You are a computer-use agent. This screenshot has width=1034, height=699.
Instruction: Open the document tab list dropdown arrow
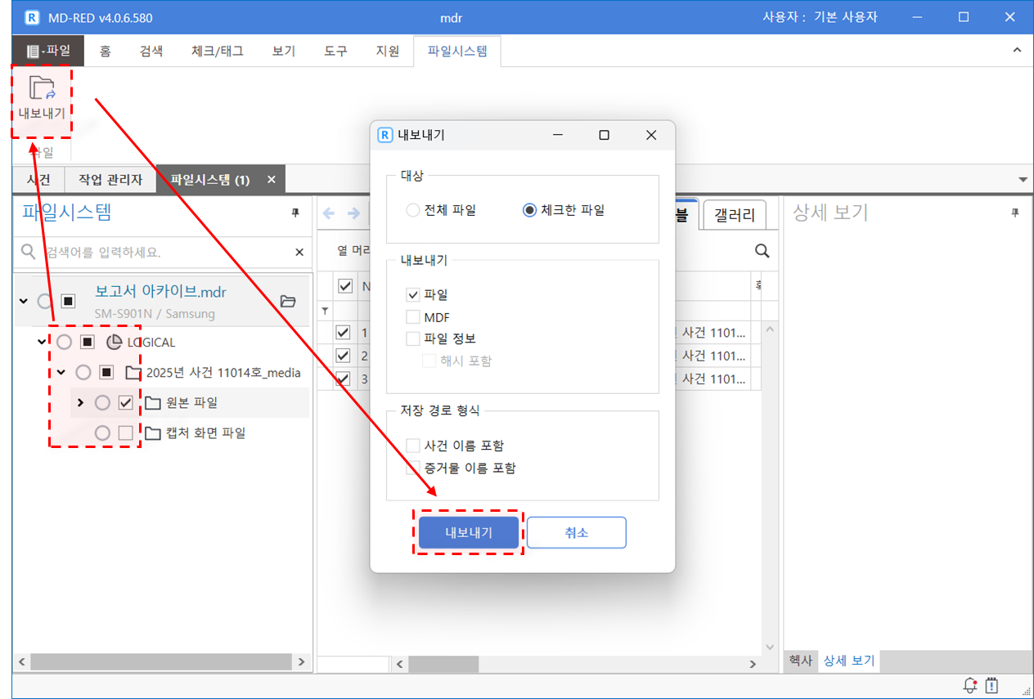[x=1023, y=179]
